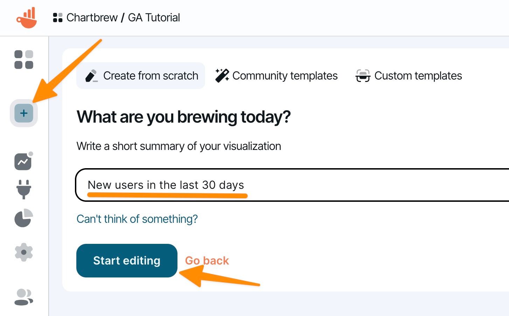Select the Create from scratch tab

pos(141,76)
